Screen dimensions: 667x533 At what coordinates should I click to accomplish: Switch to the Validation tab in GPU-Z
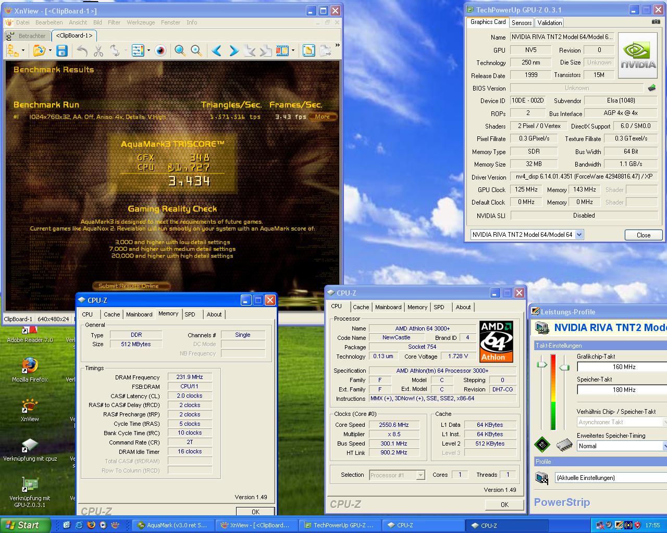[x=550, y=23]
